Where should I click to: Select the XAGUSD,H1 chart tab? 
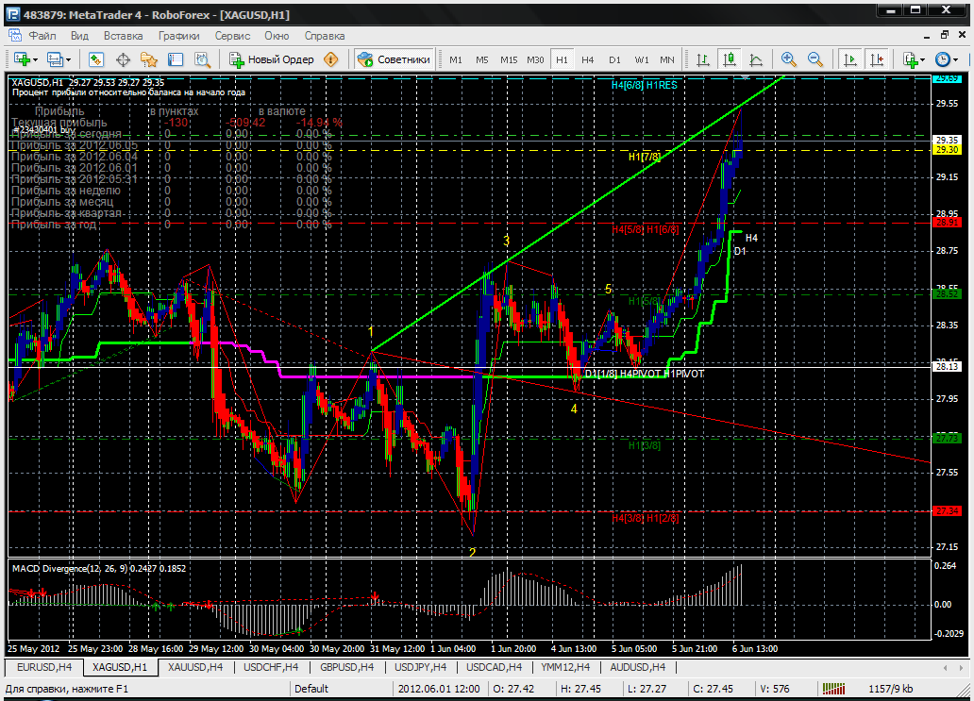point(120,667)
